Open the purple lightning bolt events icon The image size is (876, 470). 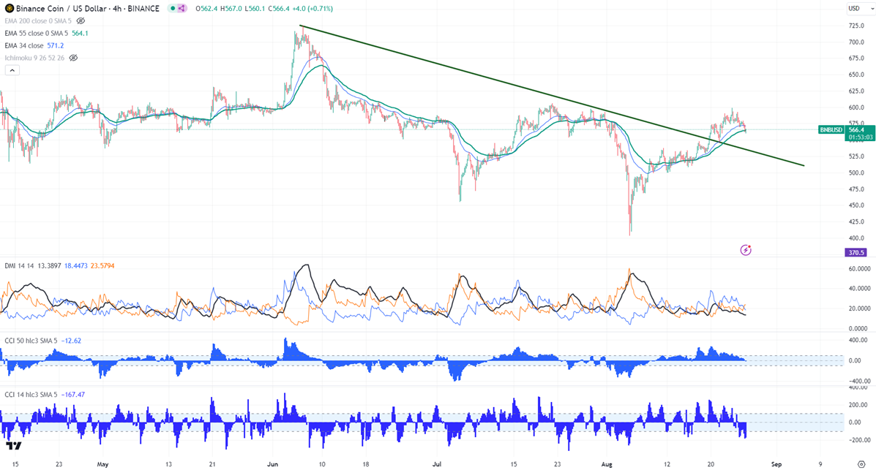pyautogui.click(x=745, y=250)
